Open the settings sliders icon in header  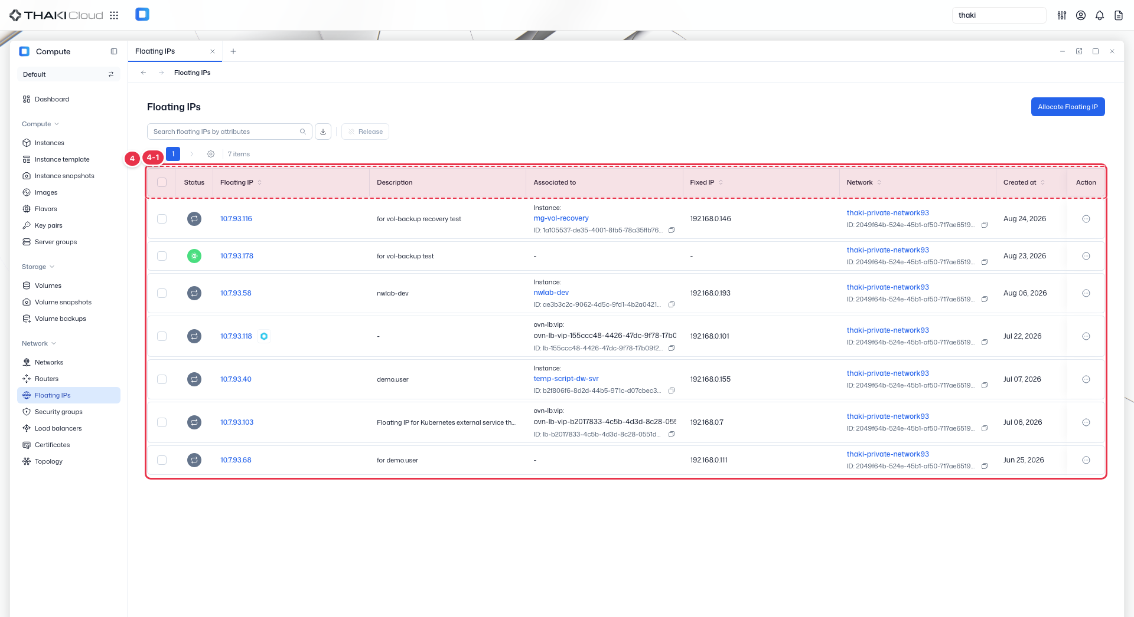pyautogui.click(x=1062, y=15)
